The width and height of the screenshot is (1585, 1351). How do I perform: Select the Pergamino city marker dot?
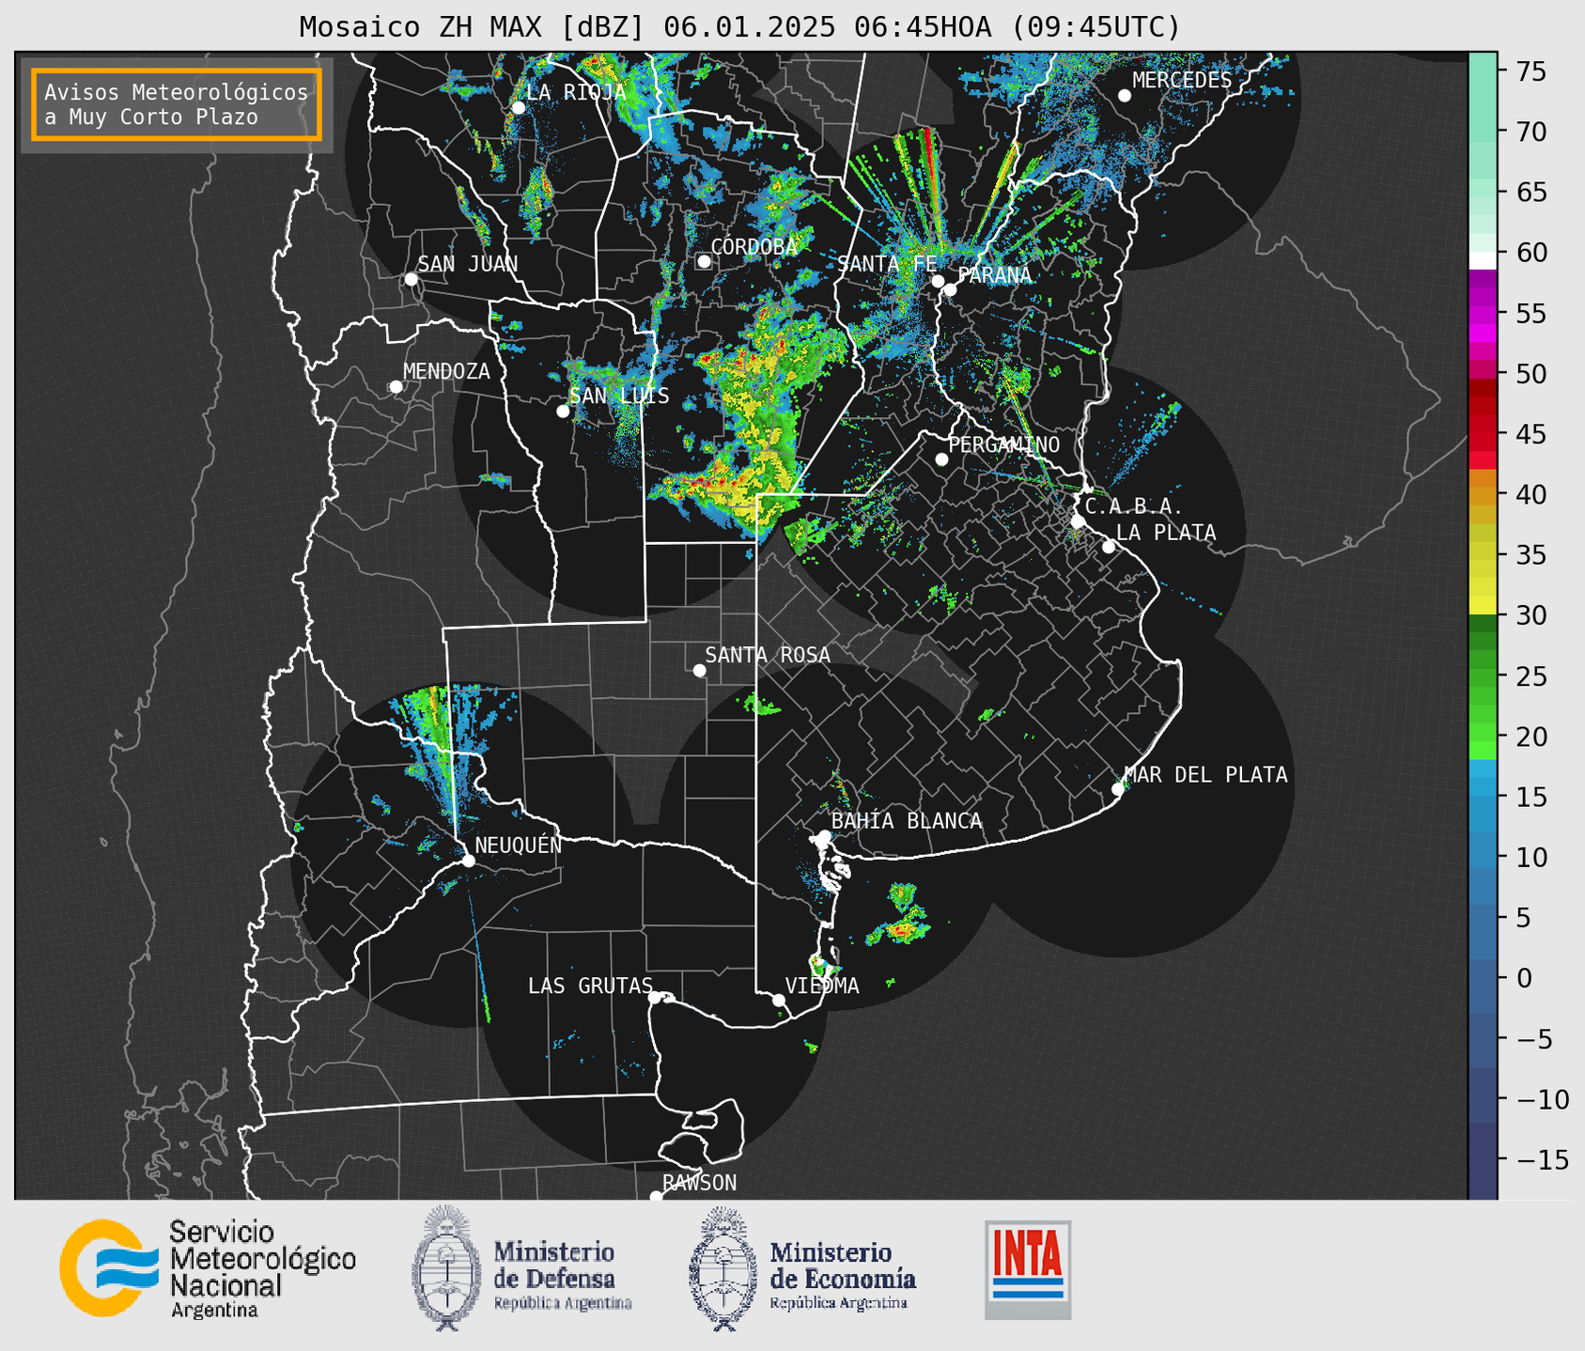pos(941,459)
